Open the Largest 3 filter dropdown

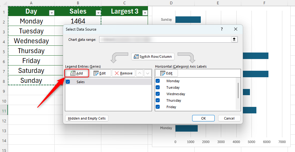coord(145,13)
